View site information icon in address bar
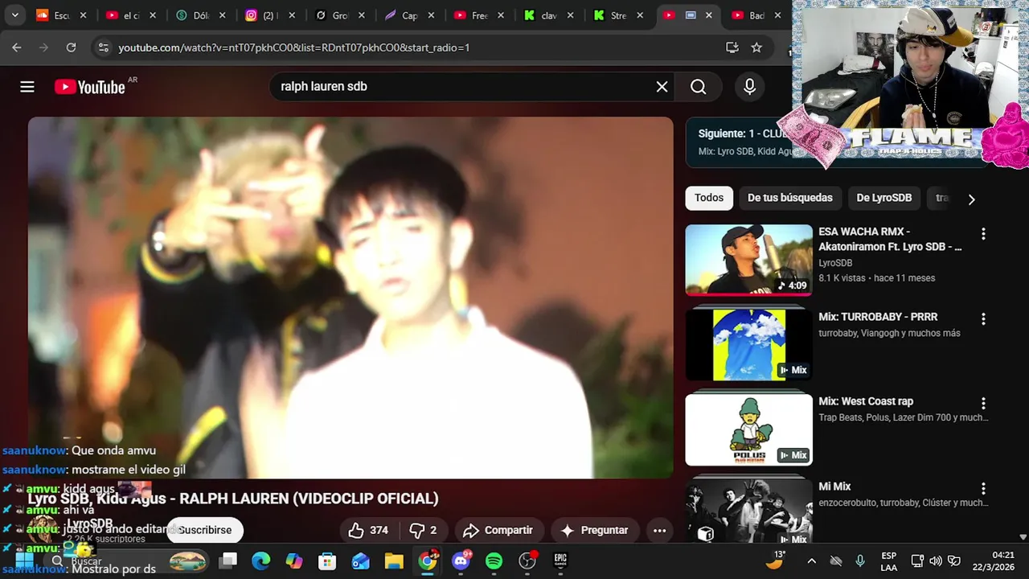The width and height of the screenshot is (1029, 579). tap(103, 47)
